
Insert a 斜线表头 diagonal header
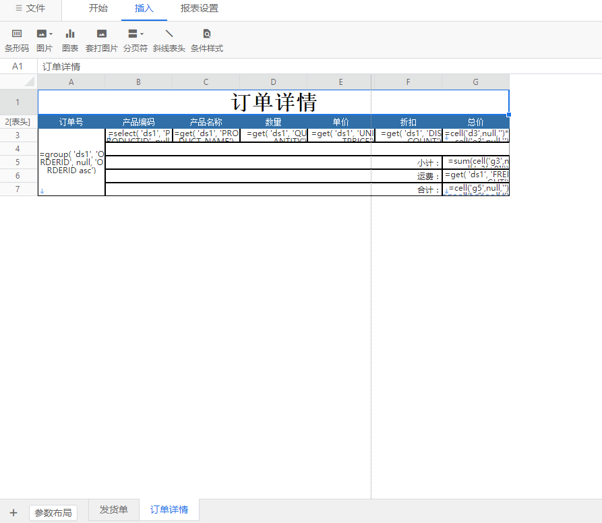point(169,34)
